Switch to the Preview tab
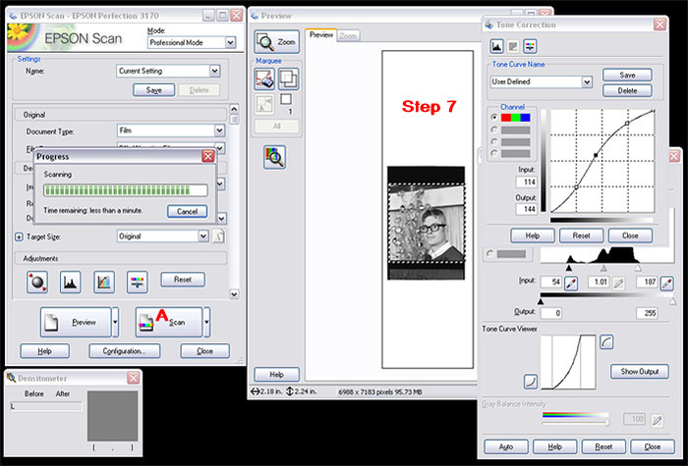688x466 pixels. click(321, 35)
